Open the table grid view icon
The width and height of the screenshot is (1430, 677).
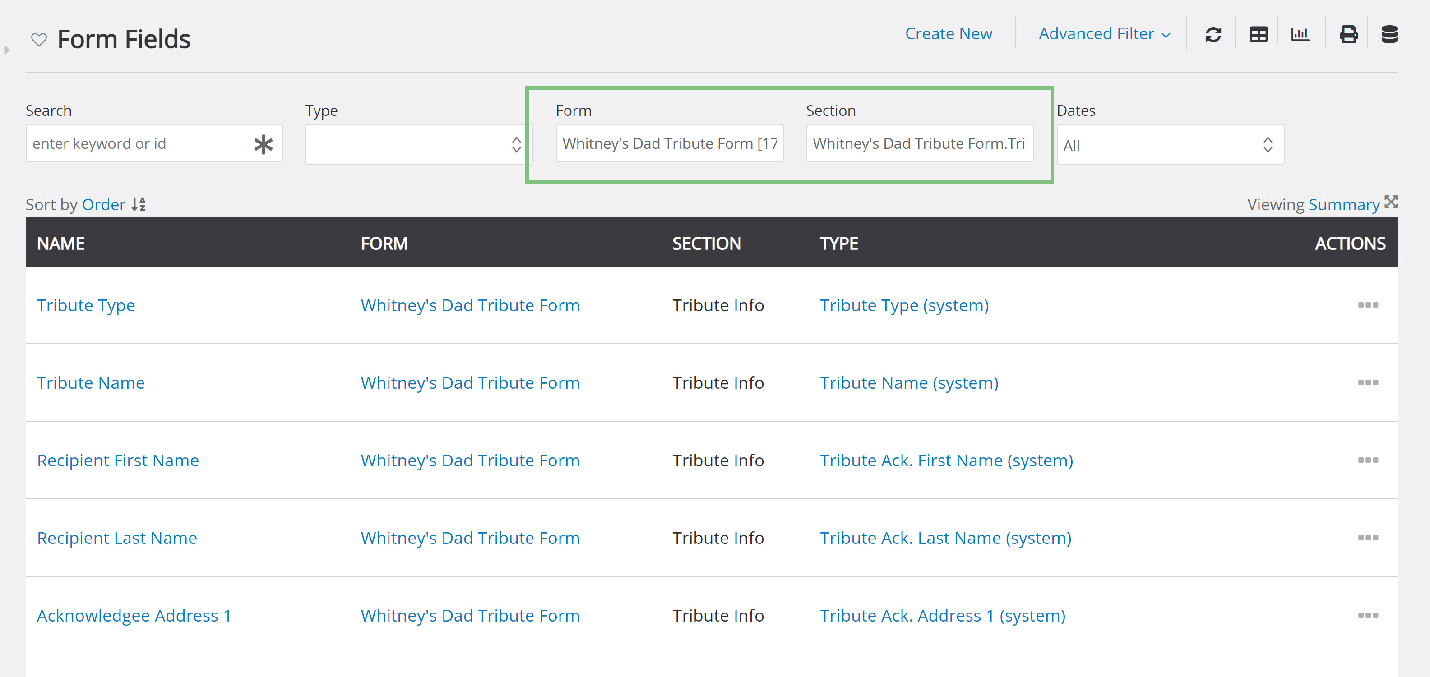[x=1258, y=34]
